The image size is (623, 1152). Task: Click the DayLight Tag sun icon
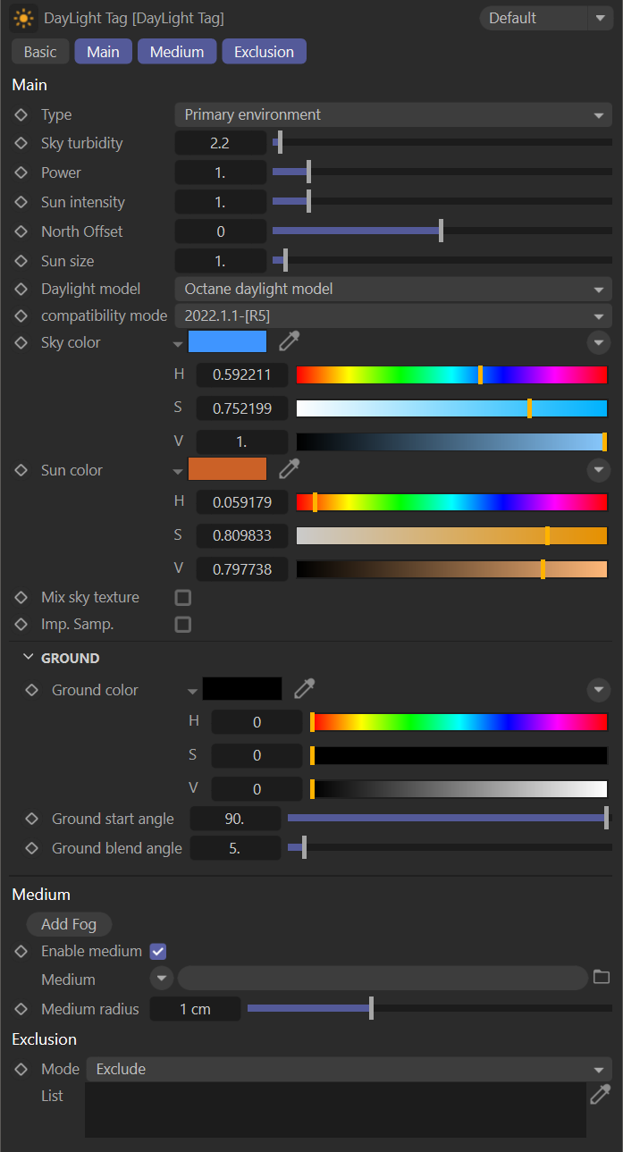23,18
